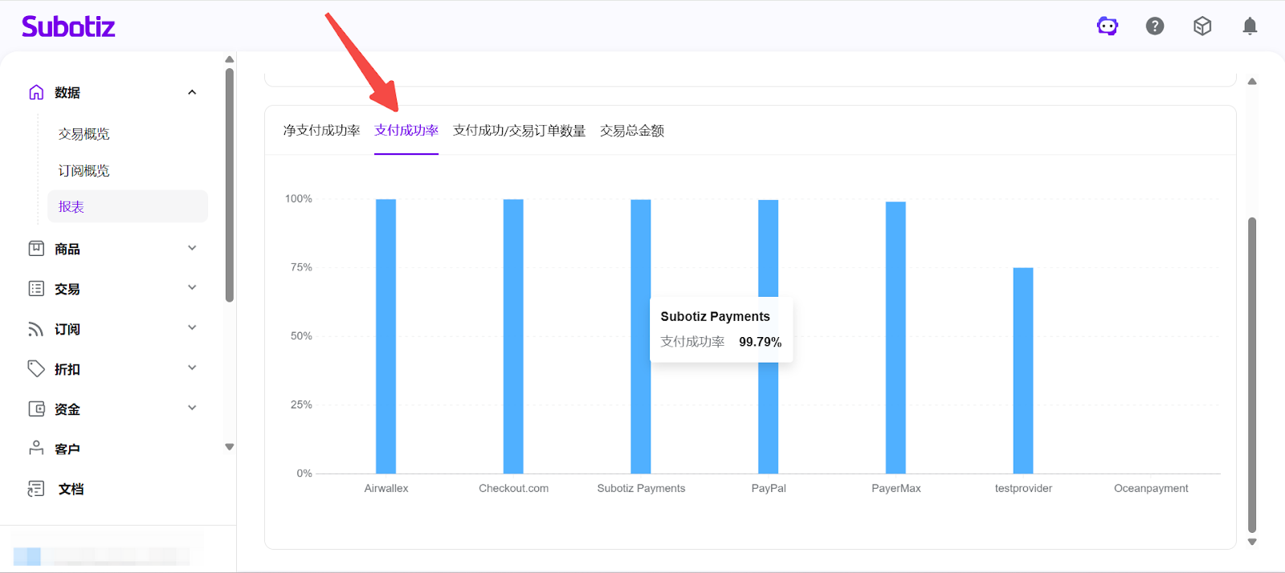Click the Subotiz logo
The height and width of the screenshot is (573, 1285).
pos(68,26)
